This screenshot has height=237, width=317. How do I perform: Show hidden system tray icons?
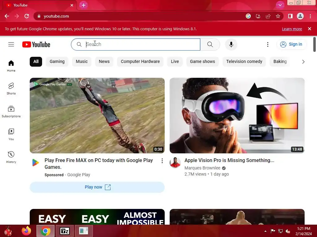click(x=265, y=231)
